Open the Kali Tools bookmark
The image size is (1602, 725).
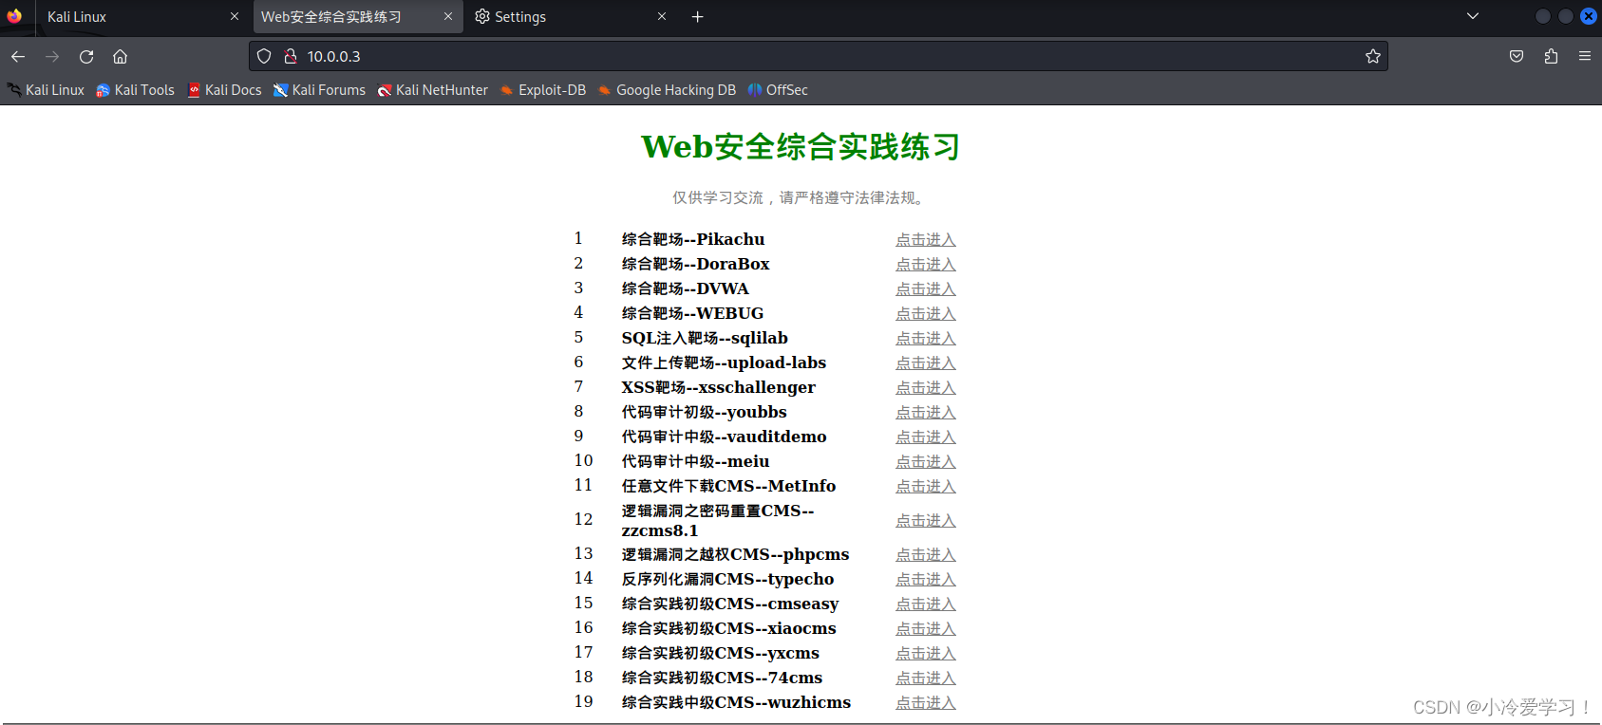click(135, 90)
